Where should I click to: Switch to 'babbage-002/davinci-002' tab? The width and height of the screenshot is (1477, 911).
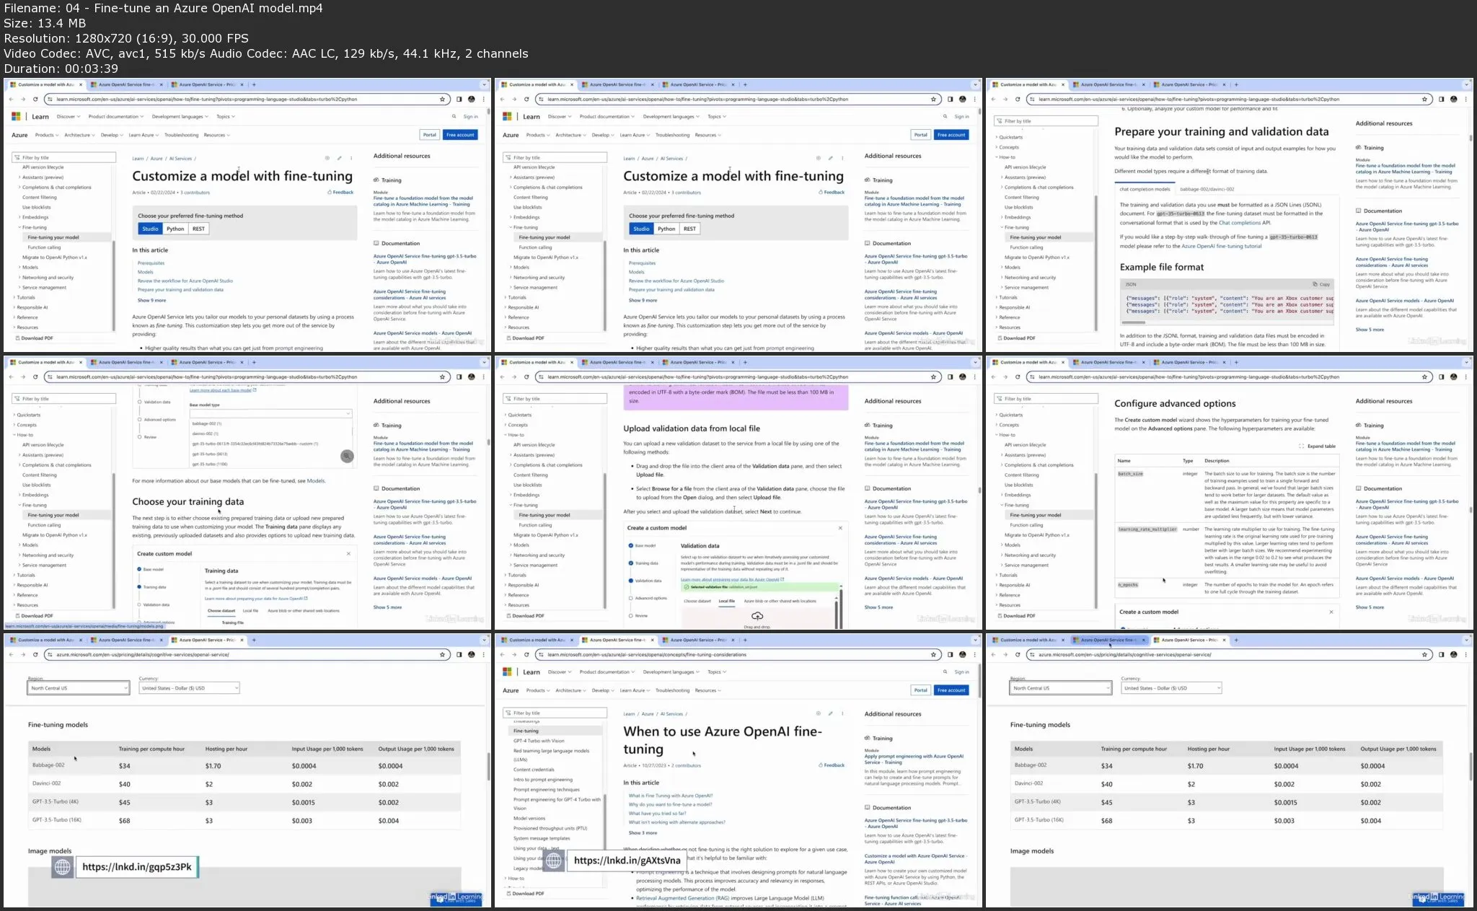[x=1207, y=189]
